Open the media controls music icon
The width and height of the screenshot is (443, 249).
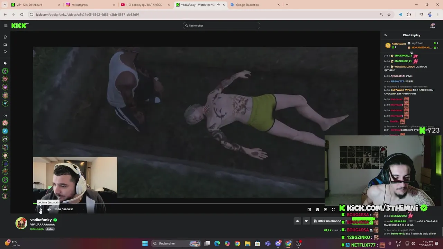tap(421, 15)
